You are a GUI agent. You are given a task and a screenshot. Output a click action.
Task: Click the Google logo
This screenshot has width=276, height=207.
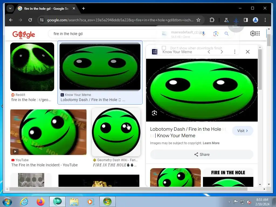point(24,34)
